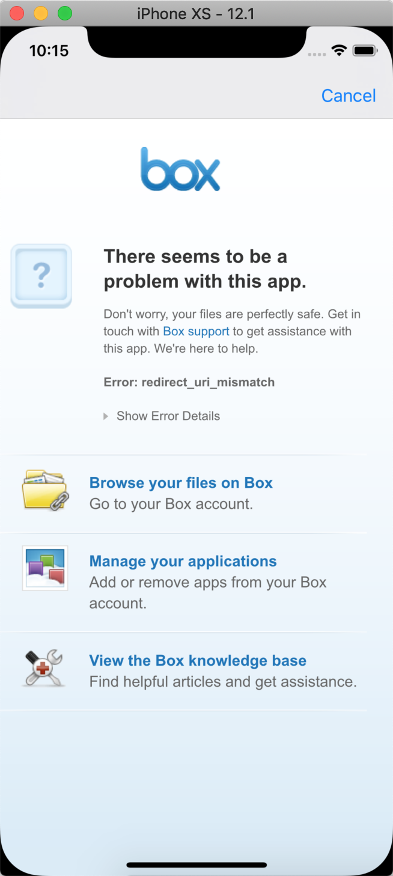This screenshot has height=876, width=393.
Task: Click the home indicator bar at screen bottom
Action: (x=196, y=865)
